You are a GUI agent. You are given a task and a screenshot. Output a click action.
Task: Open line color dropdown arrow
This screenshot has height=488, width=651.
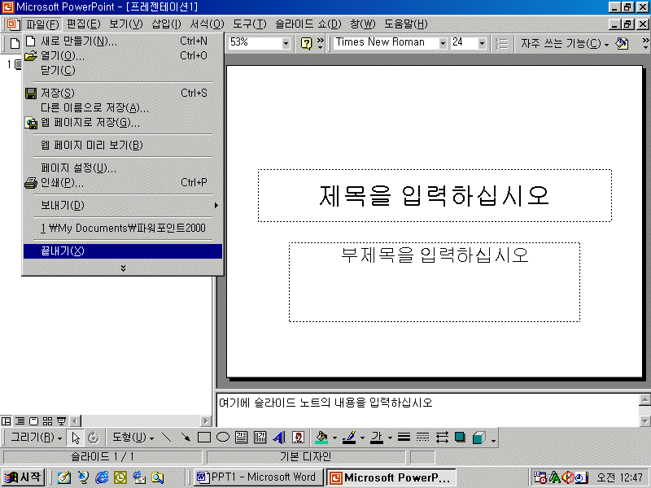362,438
